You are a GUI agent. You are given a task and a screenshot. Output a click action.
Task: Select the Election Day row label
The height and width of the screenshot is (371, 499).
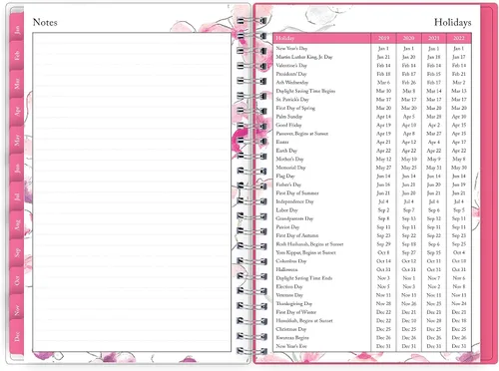289,286
